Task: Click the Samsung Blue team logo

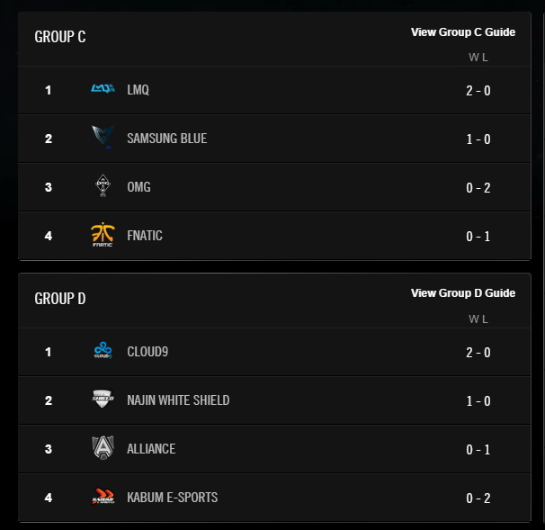Action: (103, 138)
